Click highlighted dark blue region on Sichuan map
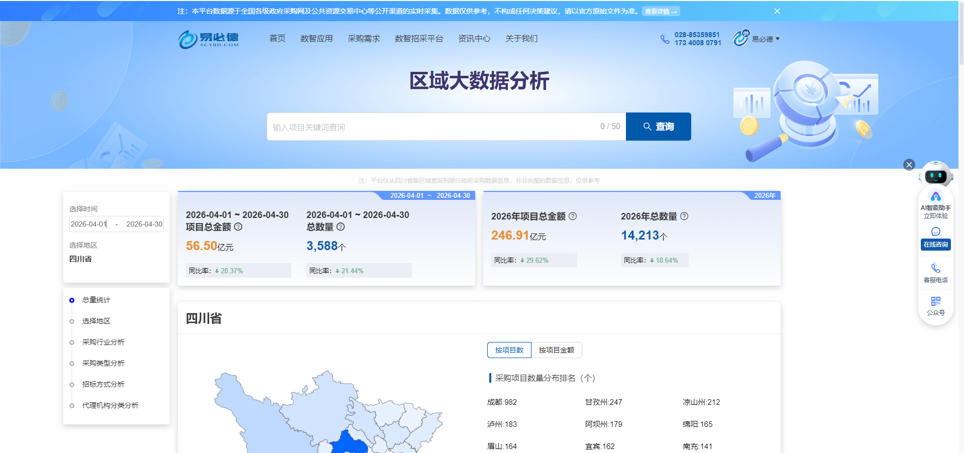964x453 pixels. [x=350, y=443]
